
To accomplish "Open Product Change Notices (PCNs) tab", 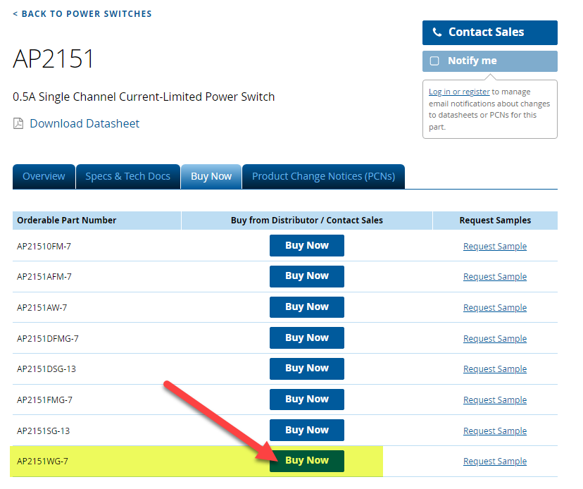I will coord(323,176).
